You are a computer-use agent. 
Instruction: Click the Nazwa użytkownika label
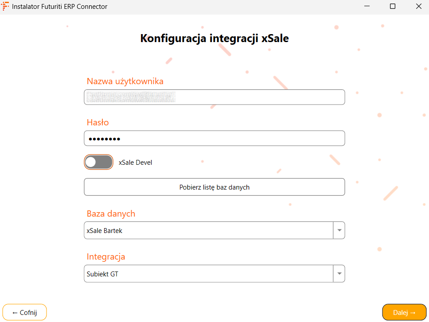point(125,81)
